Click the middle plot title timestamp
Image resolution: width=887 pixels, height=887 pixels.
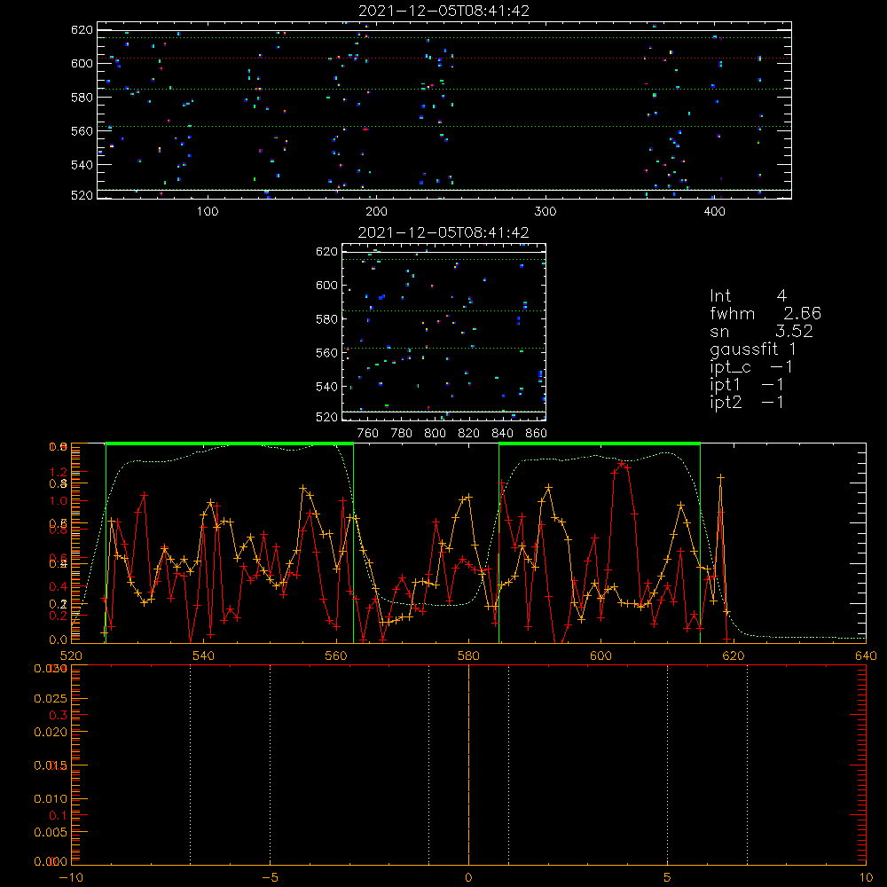coord(443,232)
